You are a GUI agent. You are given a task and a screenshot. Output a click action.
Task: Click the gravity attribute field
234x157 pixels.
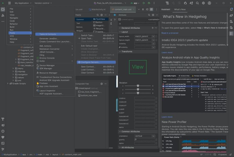point(145,140)
